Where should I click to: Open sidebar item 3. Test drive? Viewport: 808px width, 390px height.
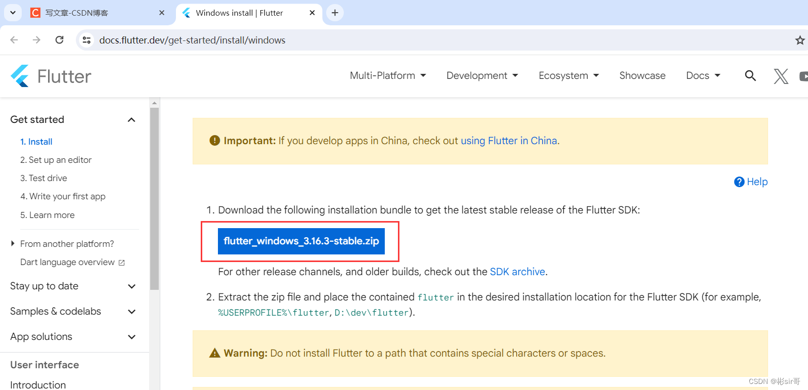pyautogui.click(x=43, y=178)
